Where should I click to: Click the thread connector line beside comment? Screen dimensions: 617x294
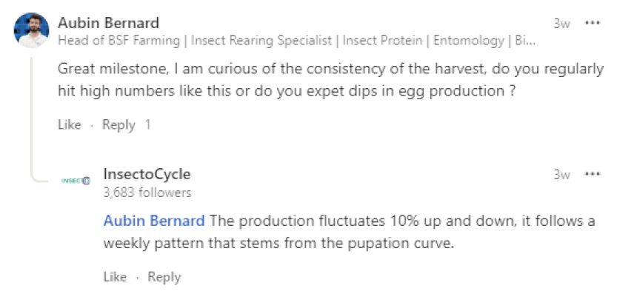tap(31, 118)
